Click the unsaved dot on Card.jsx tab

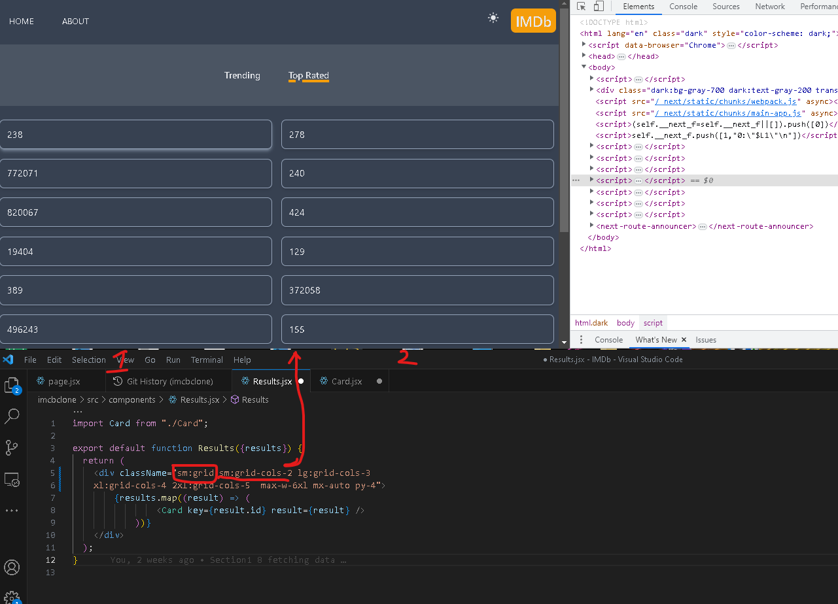[x=379, y=381]
